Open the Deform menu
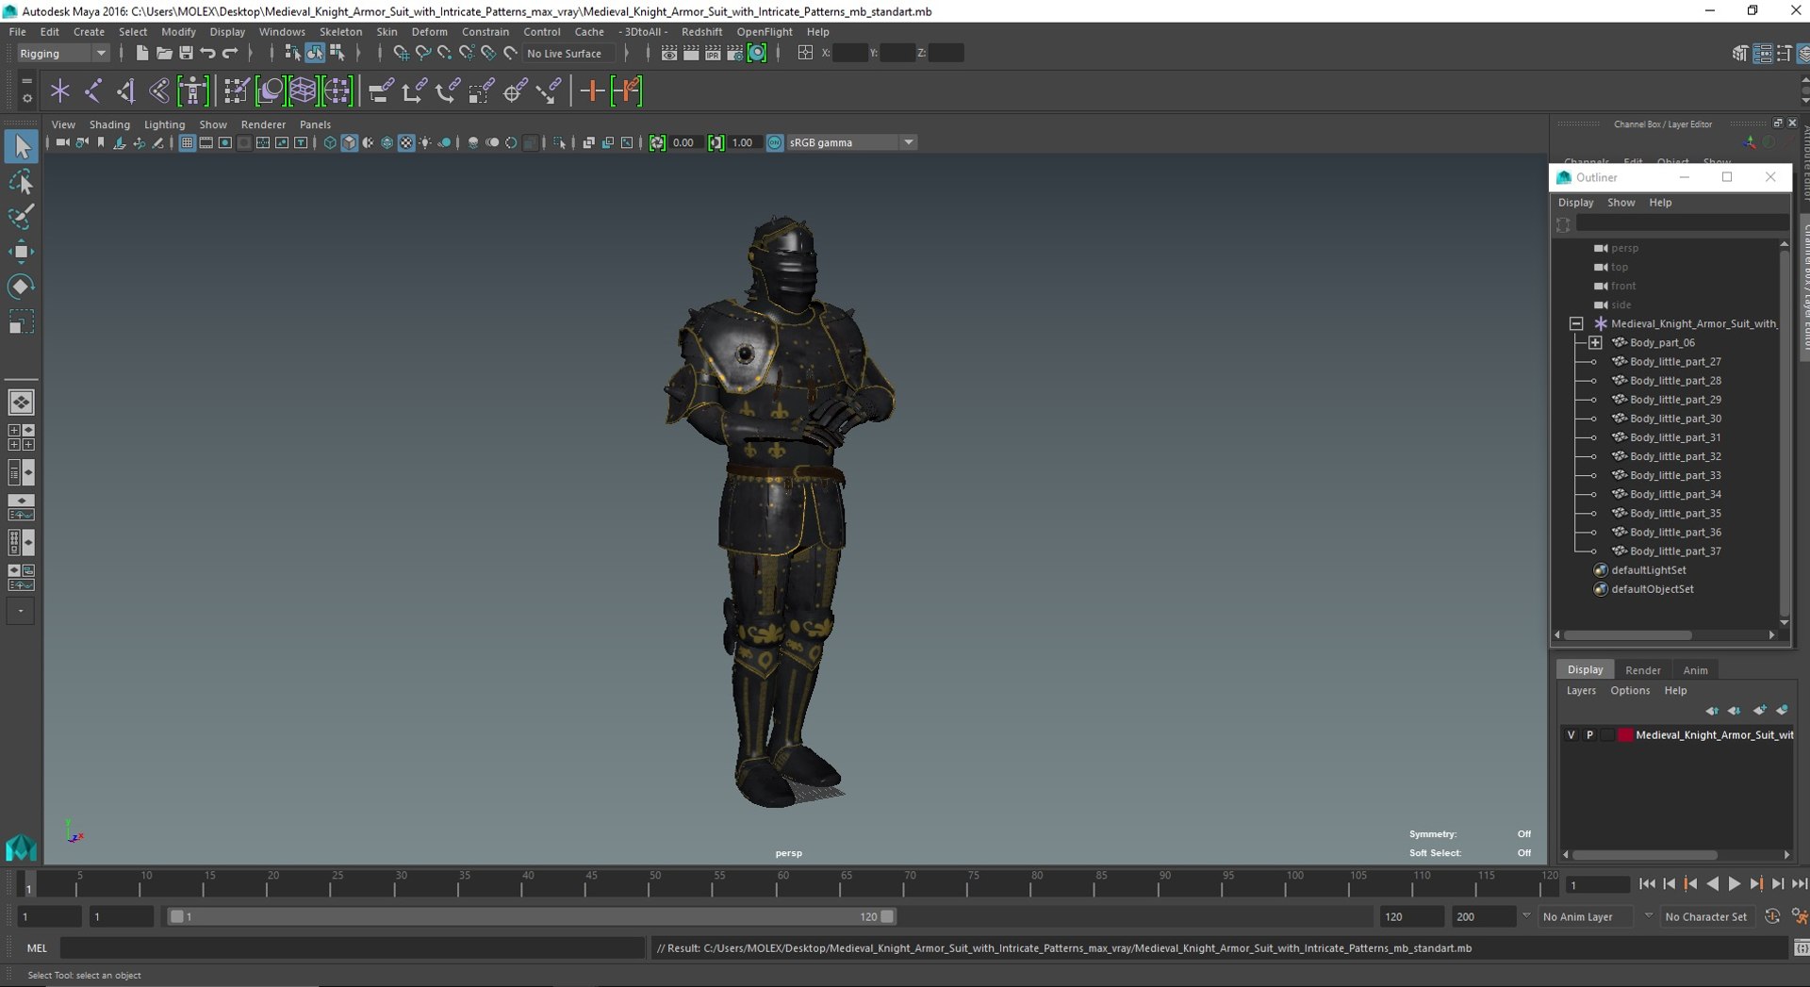This screenshot has height=987, width=1810. click(x=429, y=31)
